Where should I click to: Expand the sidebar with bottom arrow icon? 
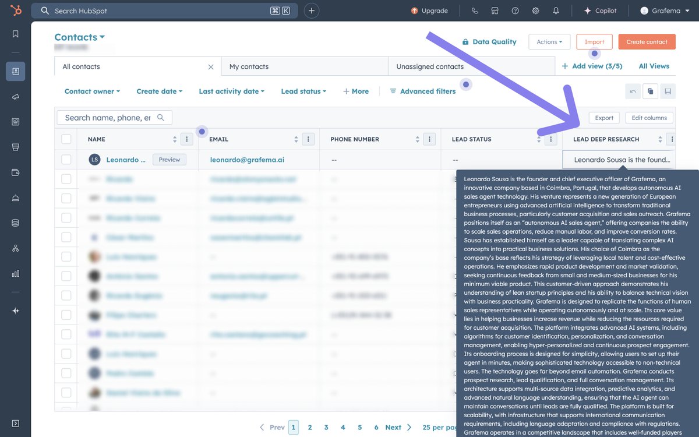pyautogui.click(x=16, y=423)
